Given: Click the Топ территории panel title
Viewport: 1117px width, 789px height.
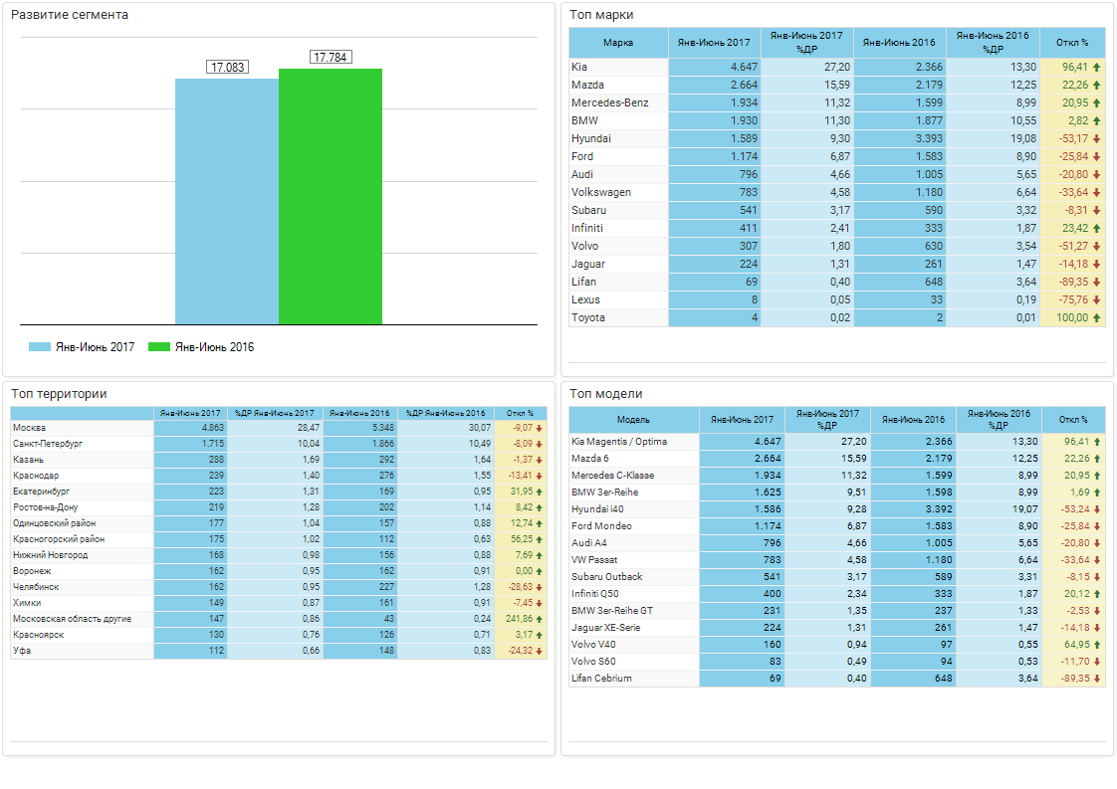Looking at the screenshot, I should pyautogui.click(x=59, y=394).
